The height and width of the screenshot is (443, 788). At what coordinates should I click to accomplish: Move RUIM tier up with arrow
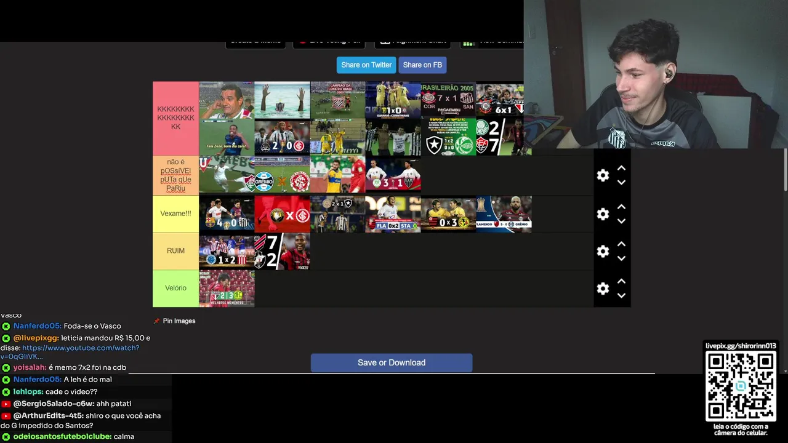tap(621, 244)
